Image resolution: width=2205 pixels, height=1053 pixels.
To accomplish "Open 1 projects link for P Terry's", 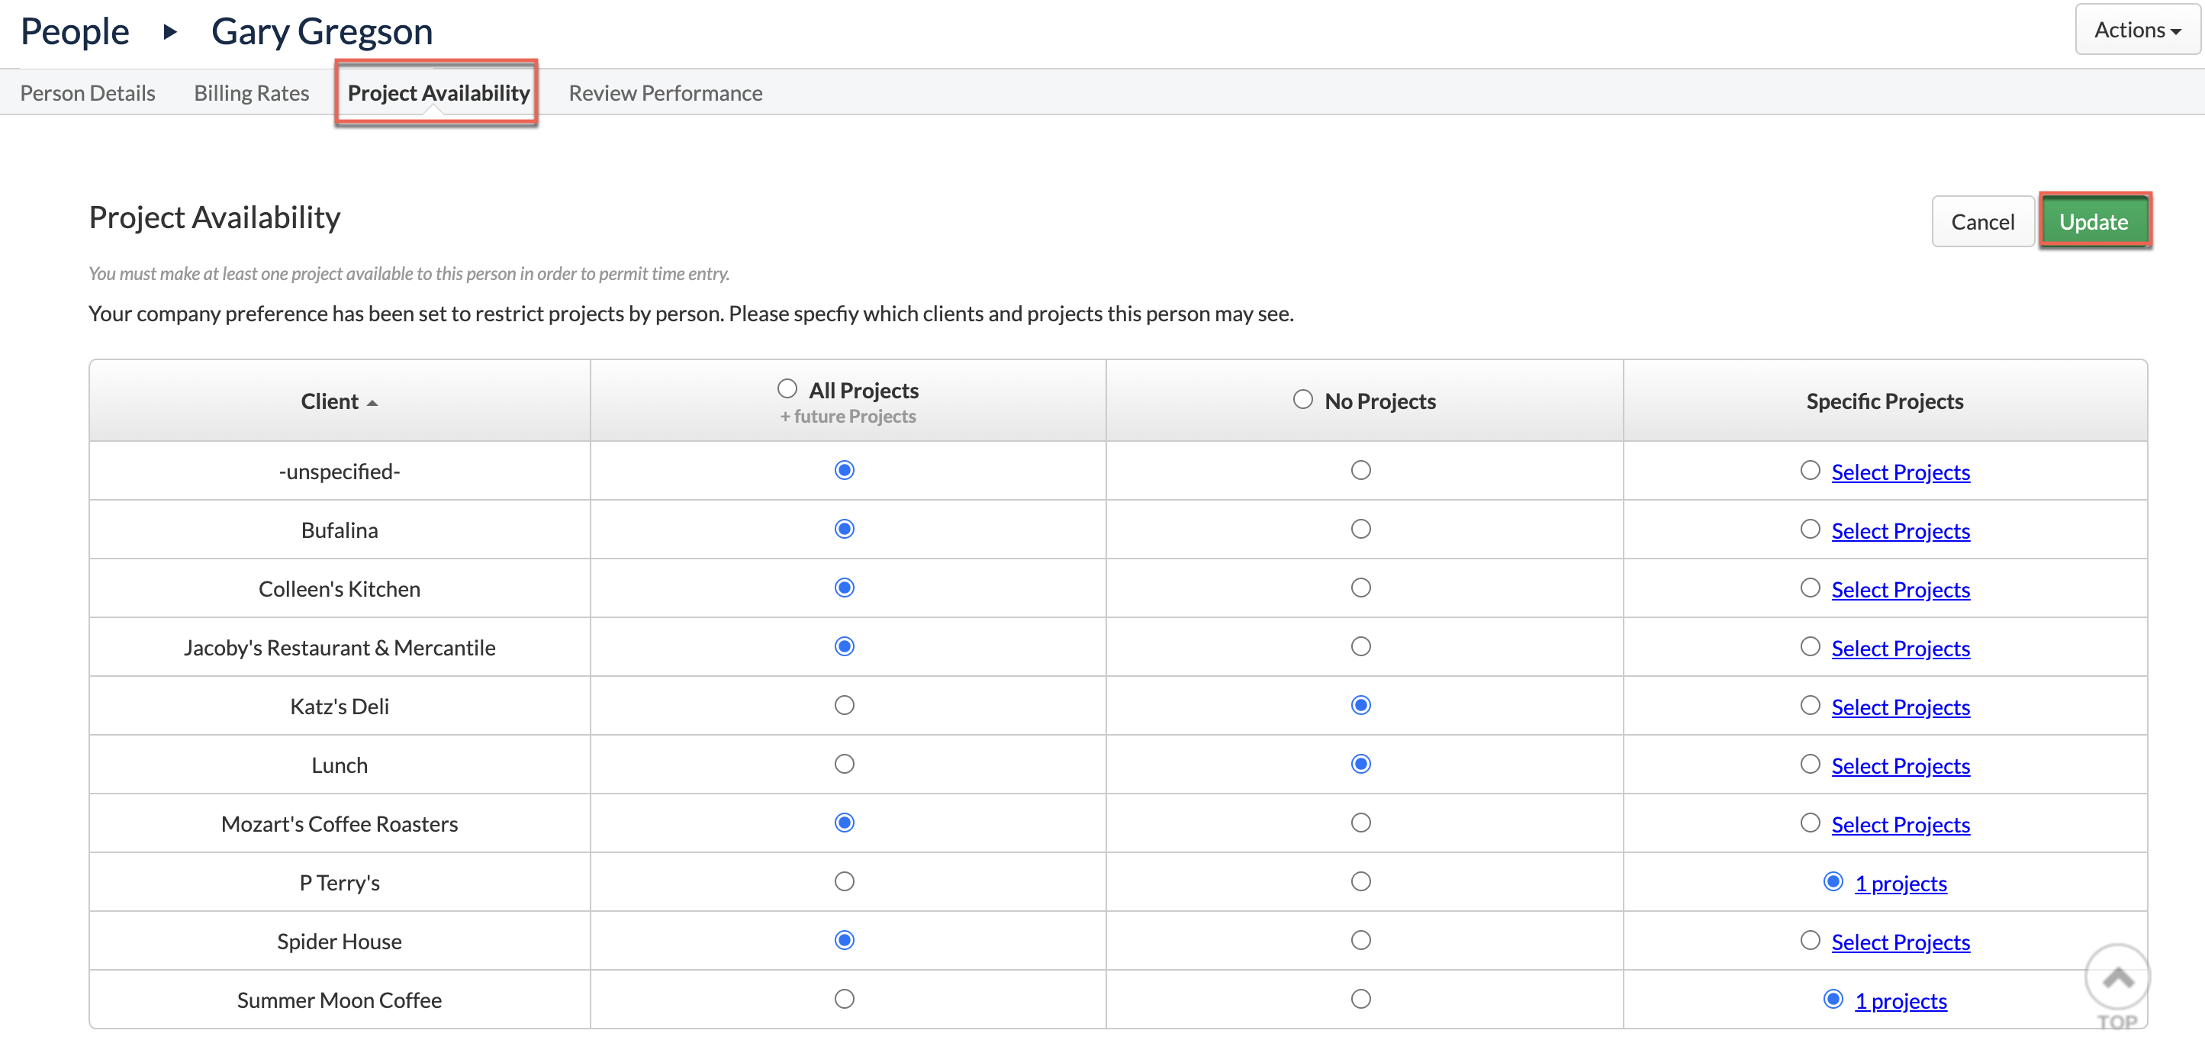I will click(1901, 884).
